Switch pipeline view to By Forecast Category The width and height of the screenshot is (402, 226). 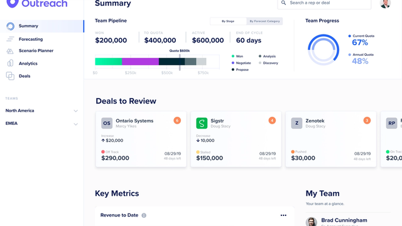point(264,21)
